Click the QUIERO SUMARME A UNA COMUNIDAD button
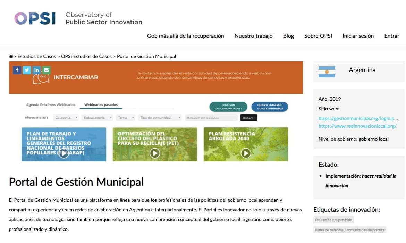Image resolution: width=406 pixels, height=243 pixels. pos(270,107)
